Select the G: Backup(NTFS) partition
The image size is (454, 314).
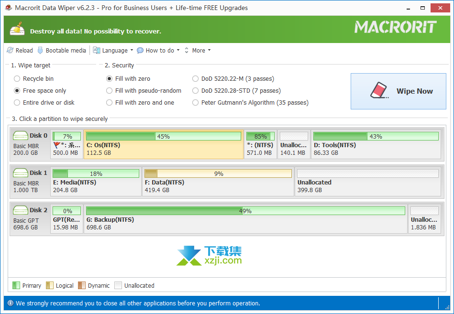(245, 219)
